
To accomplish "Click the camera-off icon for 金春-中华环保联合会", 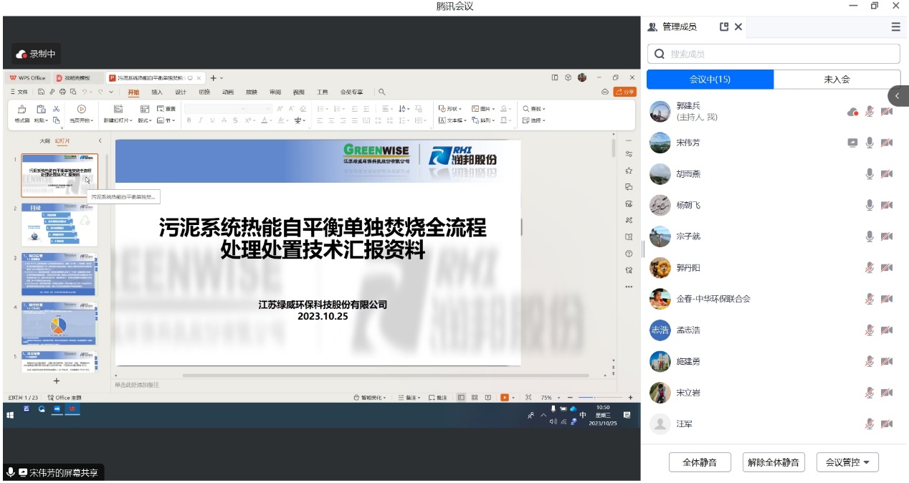I will [887, 299].
